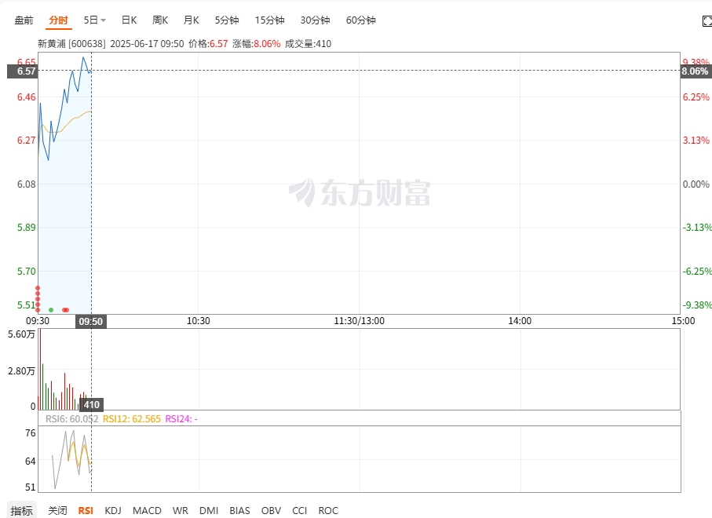Click the 5.60万 volume axis label

click(21, 334)
